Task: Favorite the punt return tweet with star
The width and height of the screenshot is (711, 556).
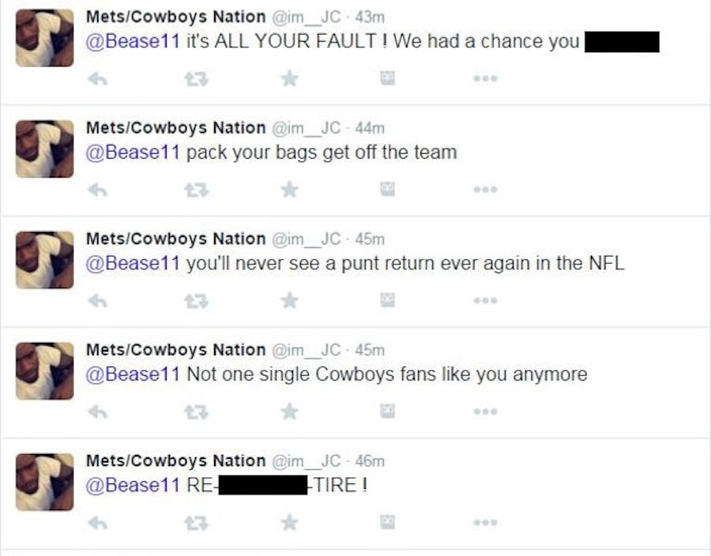Action: (290, 300)
